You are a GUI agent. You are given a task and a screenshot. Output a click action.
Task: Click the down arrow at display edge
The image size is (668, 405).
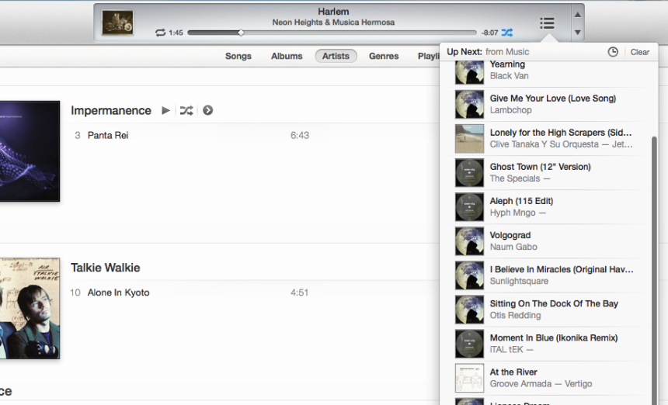[577, 33]
